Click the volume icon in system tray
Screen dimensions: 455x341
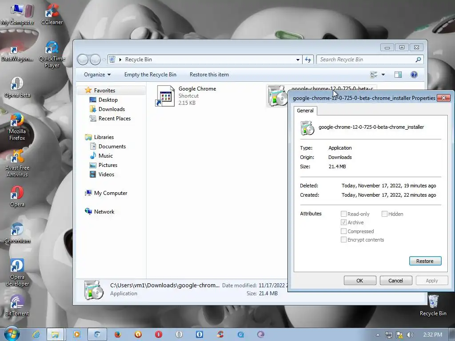click(x=410, y=335)
